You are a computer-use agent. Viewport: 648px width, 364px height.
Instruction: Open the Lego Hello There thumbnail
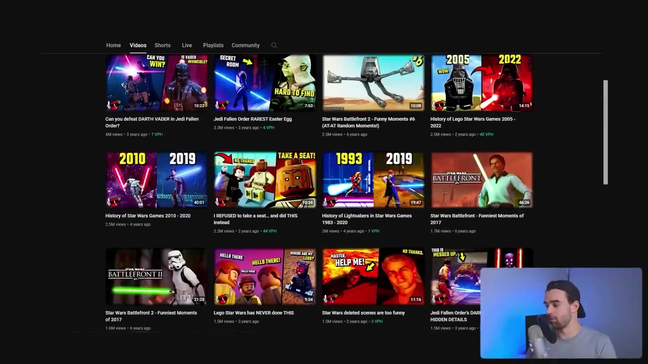click(x=265, y=277)
